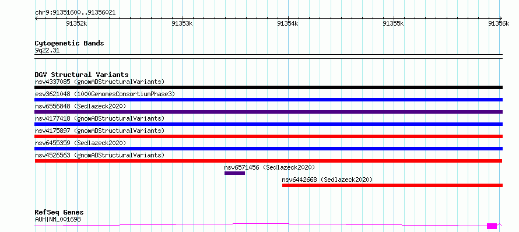The image size is (519, 232).
Task: Click nsv6556848 Sedlazeck2020 label
Action: pos(80,106)
